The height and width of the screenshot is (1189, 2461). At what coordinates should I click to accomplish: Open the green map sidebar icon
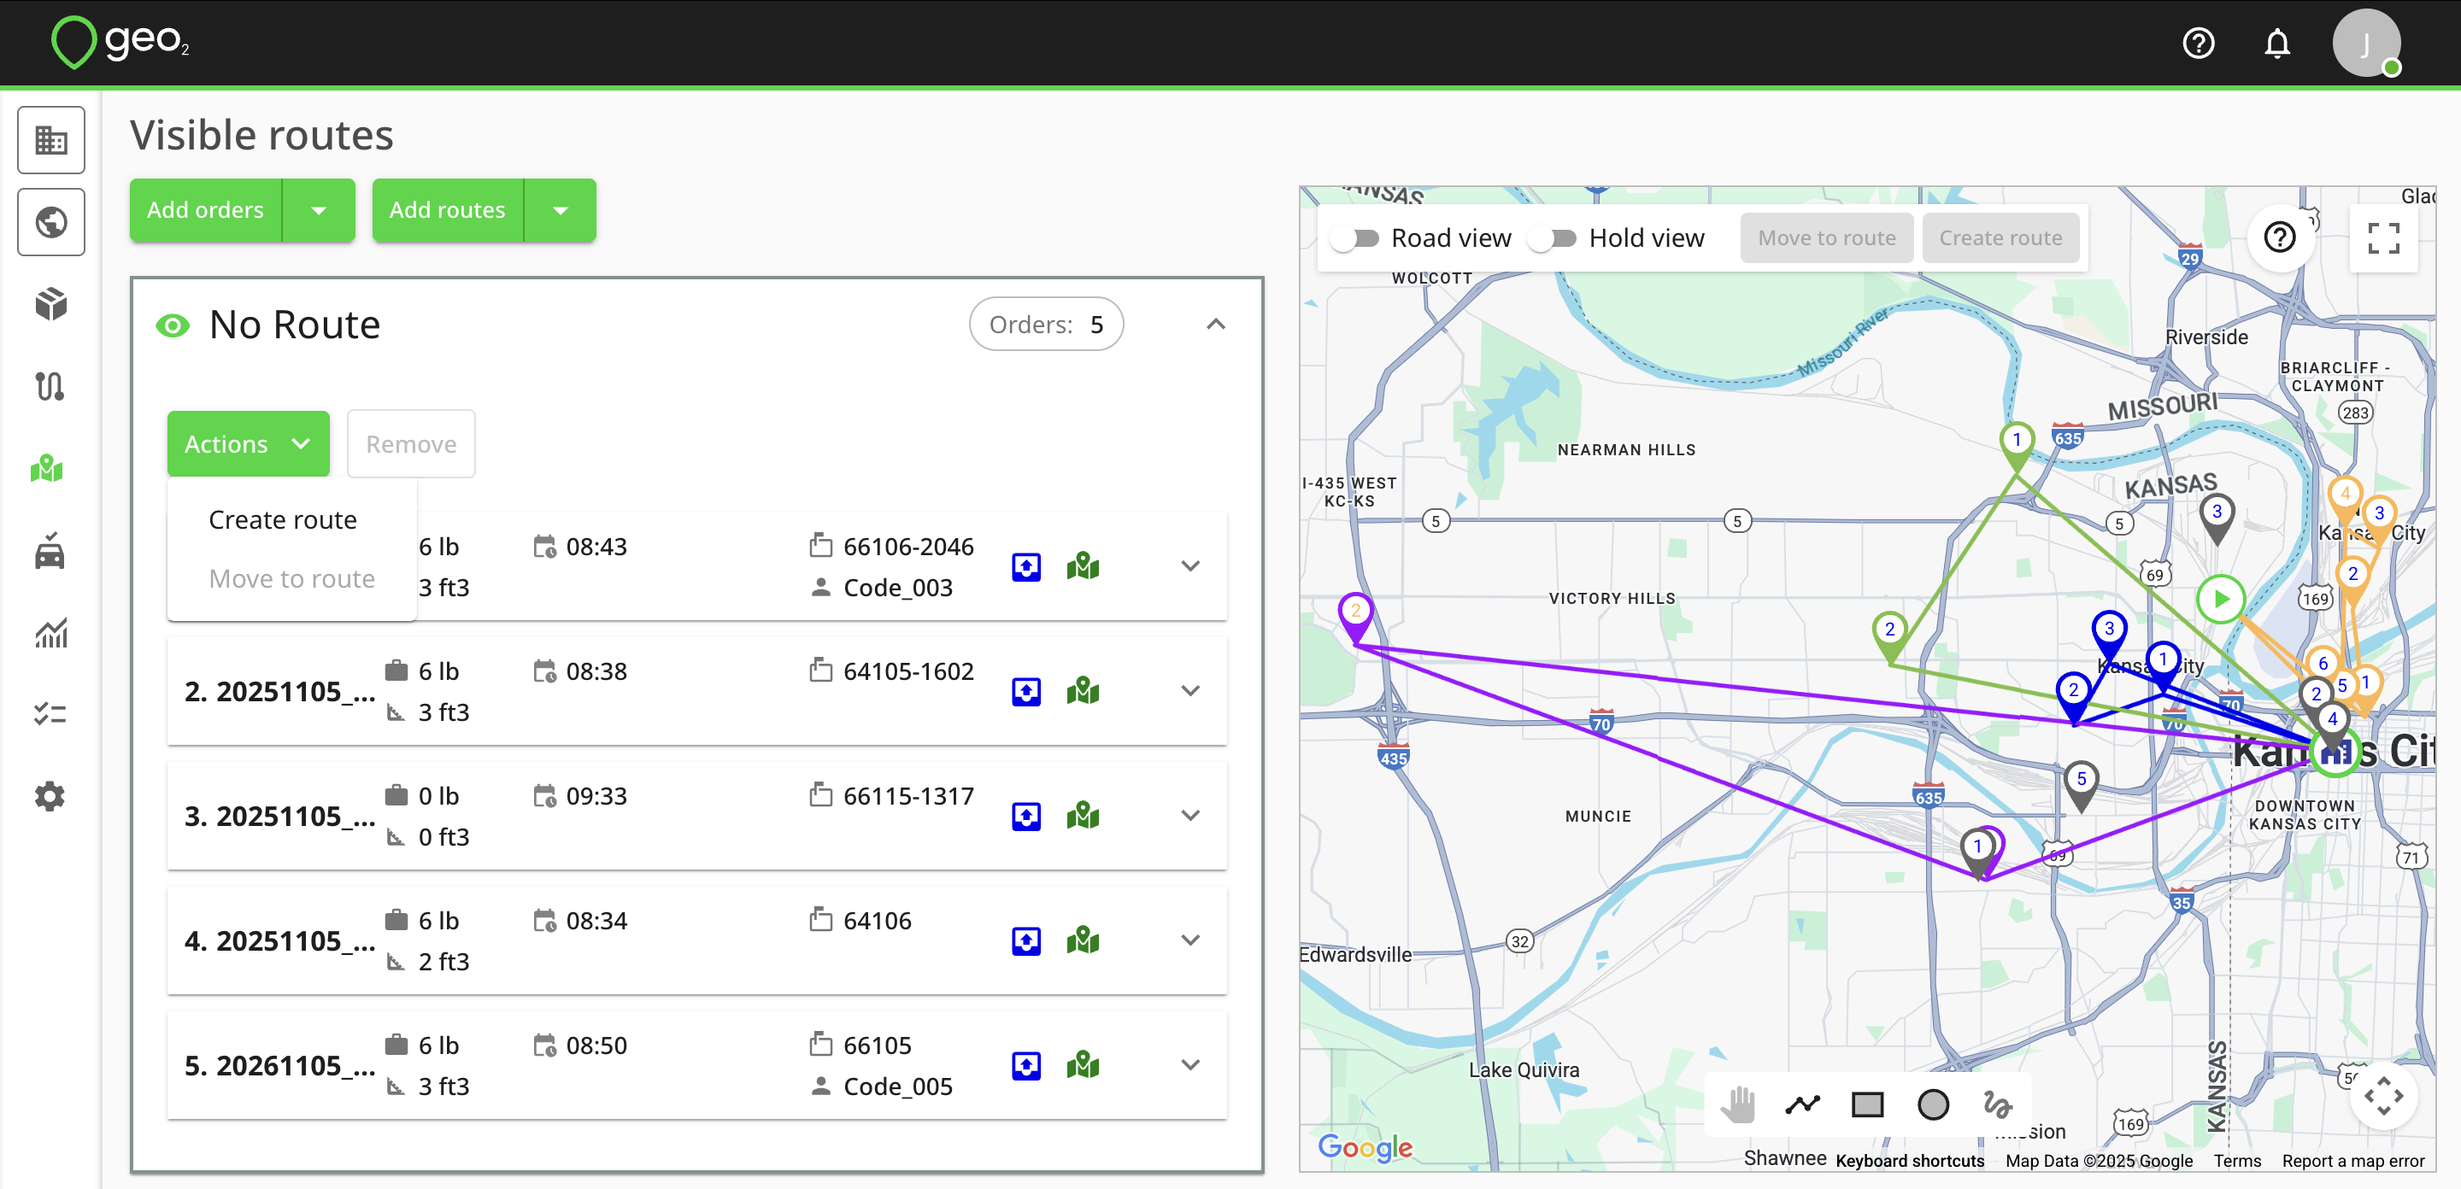pos(48,469)
